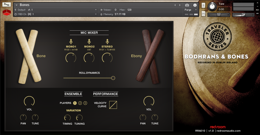Toggle the Solo S button

(x=203, y=5)
